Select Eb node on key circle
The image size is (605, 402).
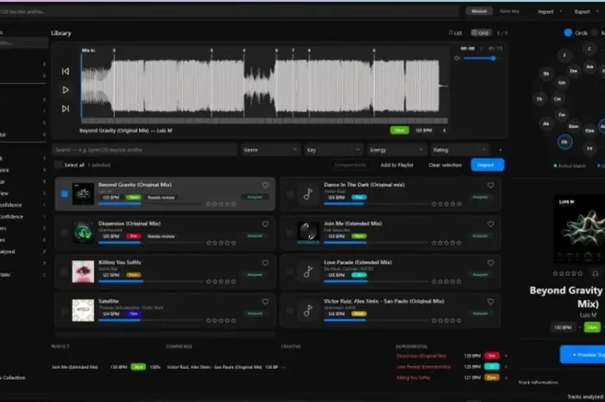[x=540, y=99]
